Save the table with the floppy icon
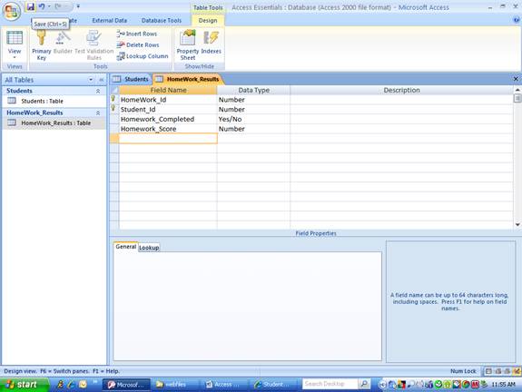Screen dimensions: 522x392 (x=31, y=6)
